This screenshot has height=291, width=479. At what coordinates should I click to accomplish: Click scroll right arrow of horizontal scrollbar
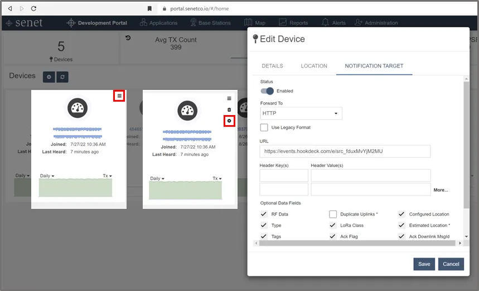point(460,243)
